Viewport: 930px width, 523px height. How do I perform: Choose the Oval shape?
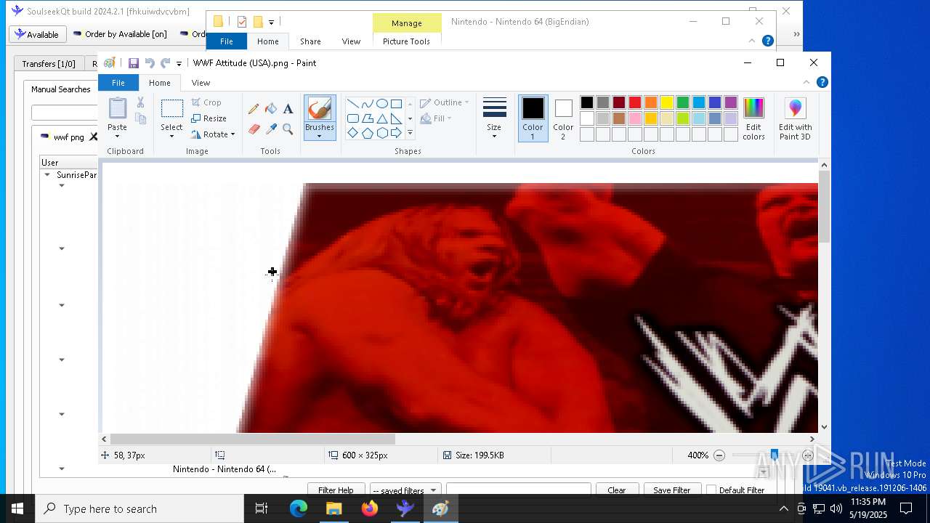381,103
